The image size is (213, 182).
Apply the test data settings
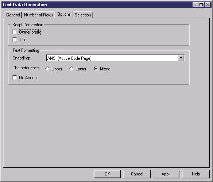pos(166,174)
